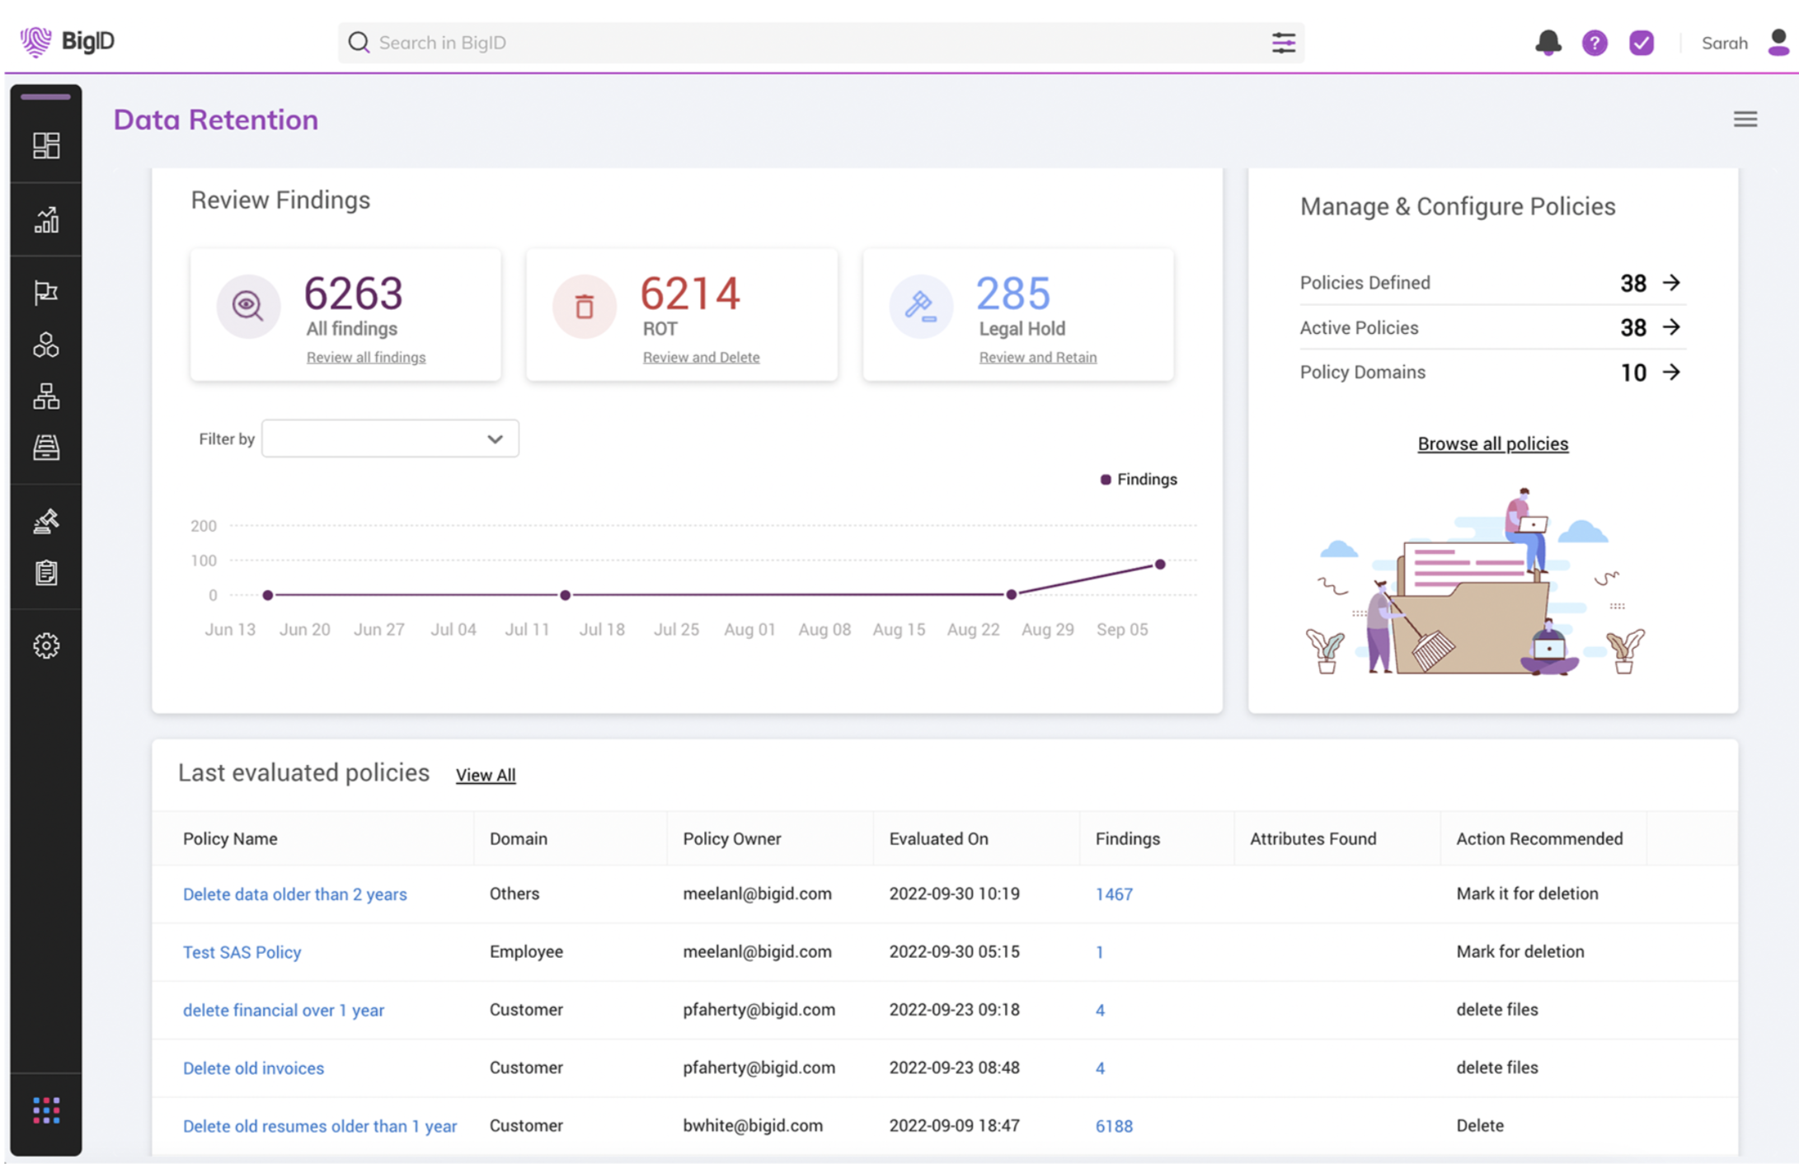Viewport: 1799px width, 1164px height.
Task: Click Review all findings link
Action: tap(366, 357)
